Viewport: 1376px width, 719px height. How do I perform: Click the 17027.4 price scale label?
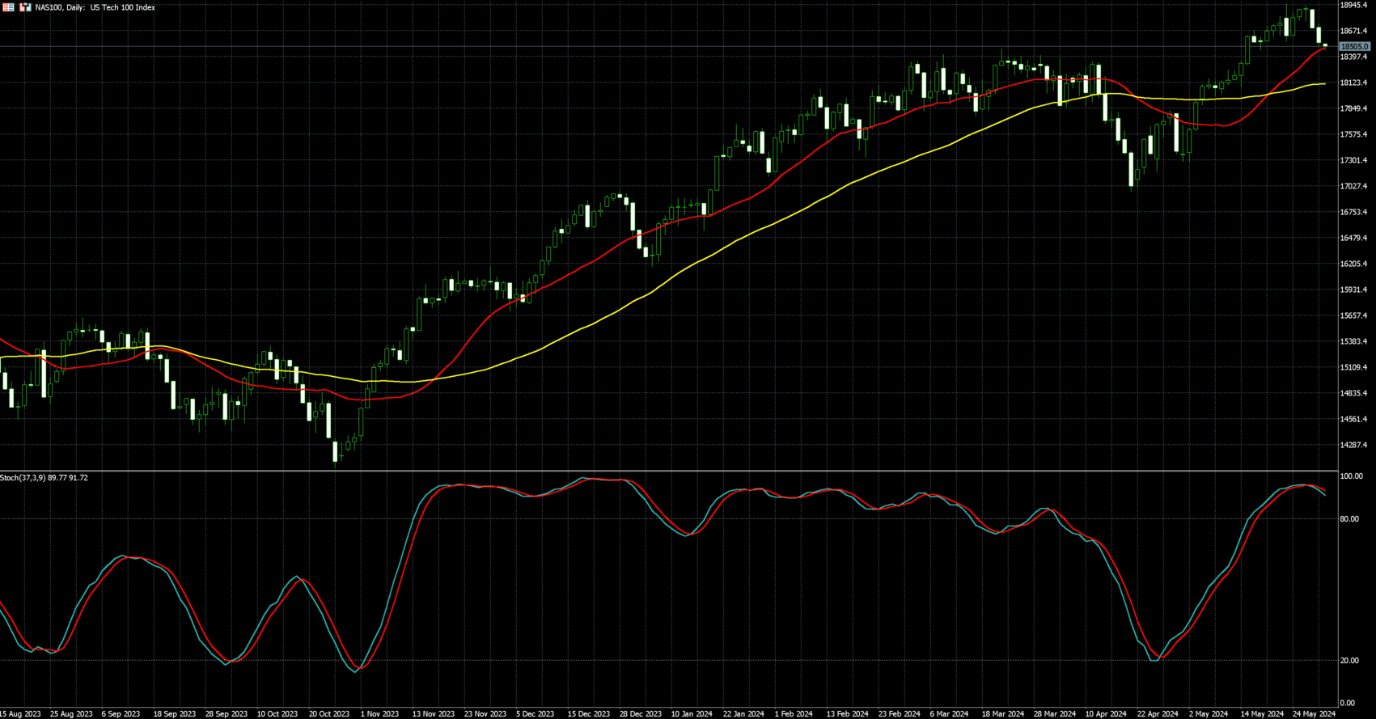tap(1353, 186)
